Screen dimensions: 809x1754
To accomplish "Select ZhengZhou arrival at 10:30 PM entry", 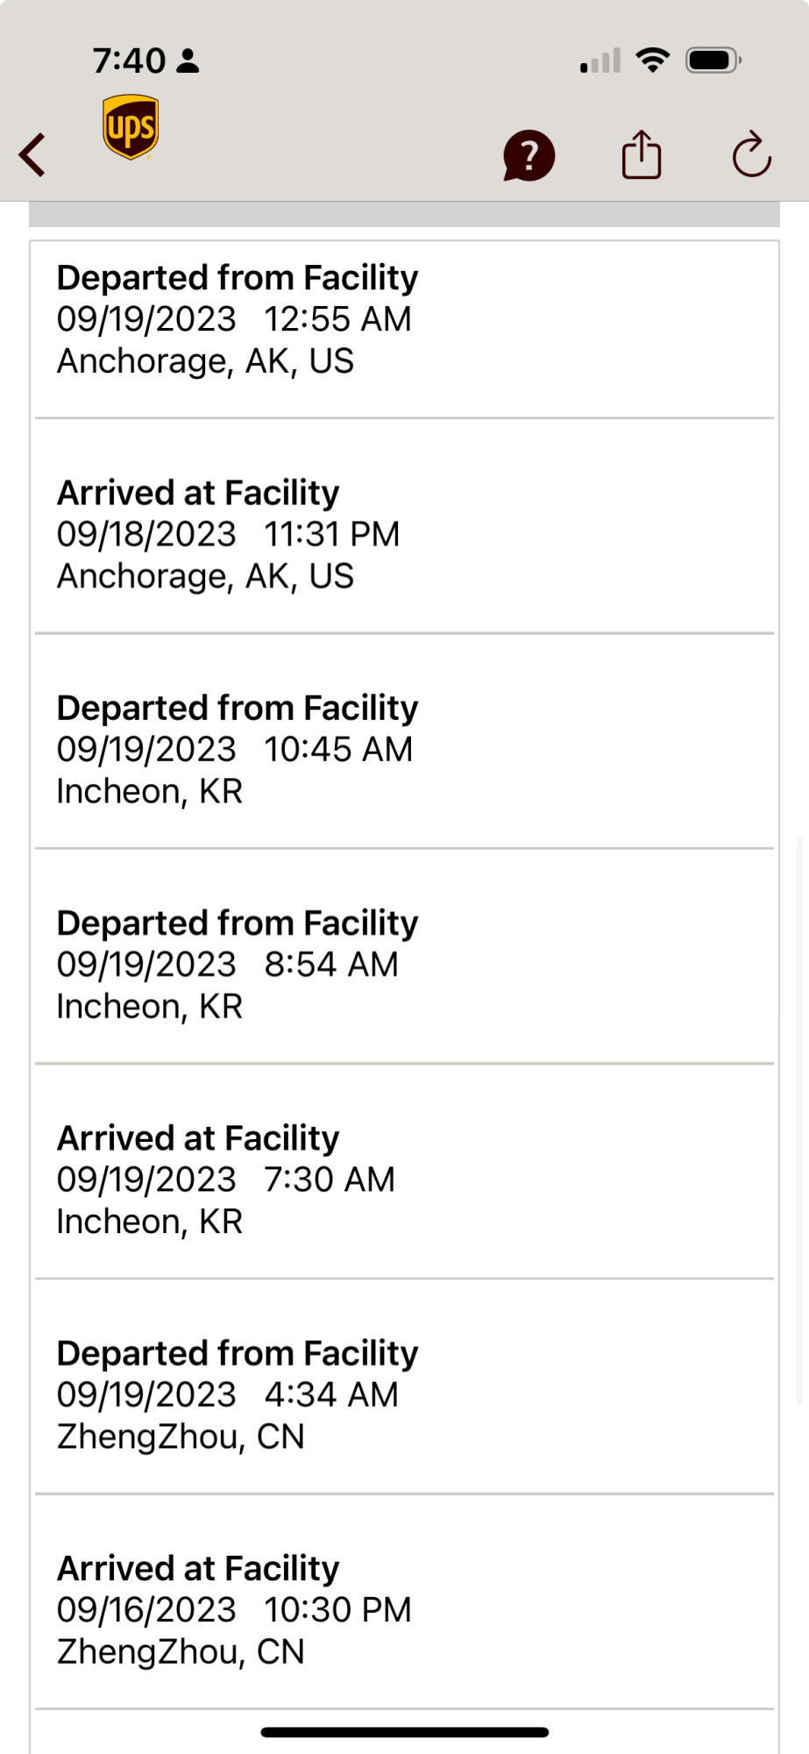I will (x=404, y=1609).
